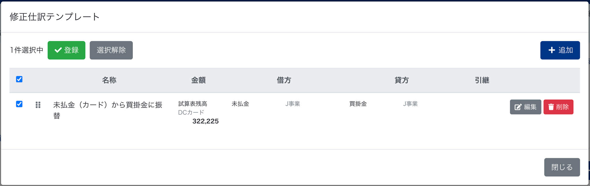Click the 借方 column header
The width and height of the screenshot is (590, 186).
pyautogui.click(x=284, y=80)
